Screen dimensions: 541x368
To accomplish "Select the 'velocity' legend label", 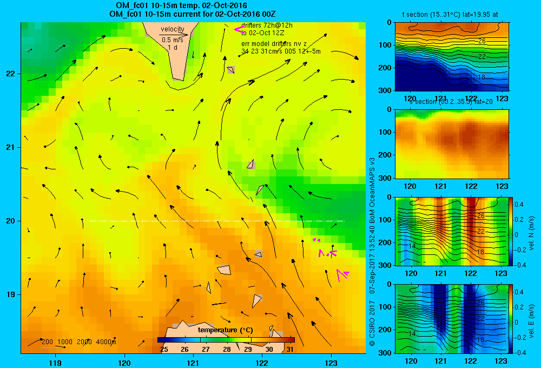I will (173, 29).
